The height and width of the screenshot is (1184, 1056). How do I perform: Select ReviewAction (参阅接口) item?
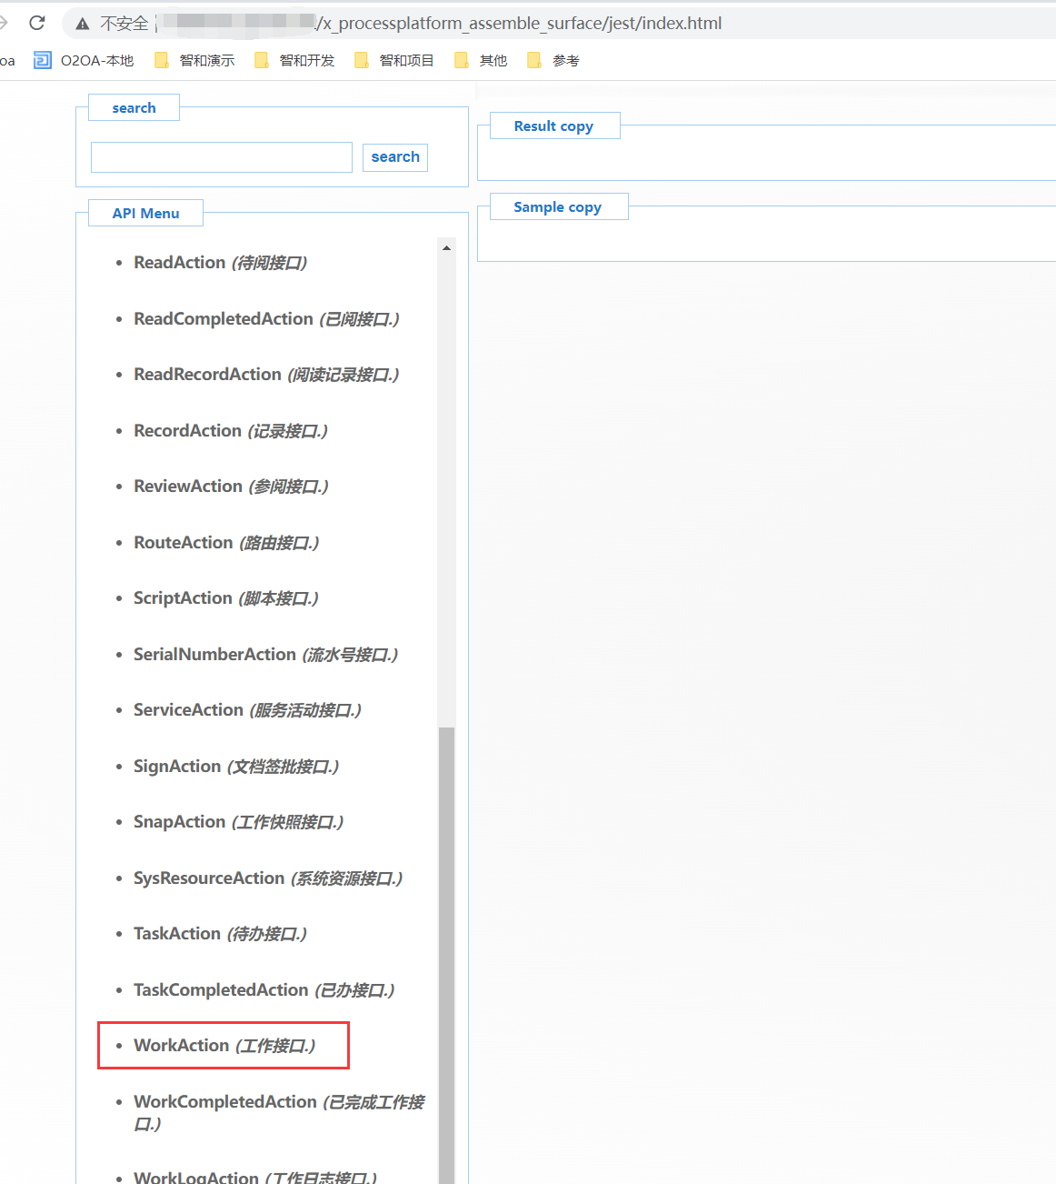[x=231, y=487]
